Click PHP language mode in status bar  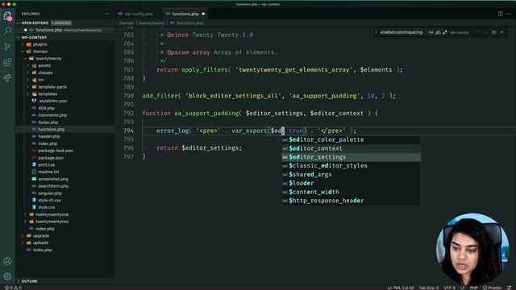tap(473, 288)
